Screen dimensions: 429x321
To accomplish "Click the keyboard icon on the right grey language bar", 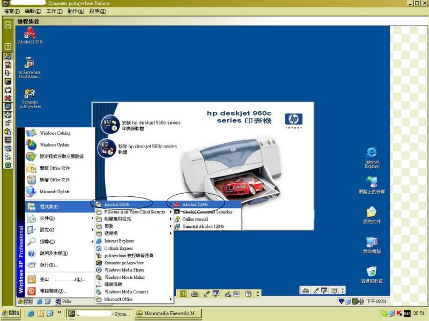I will (306, 291).
